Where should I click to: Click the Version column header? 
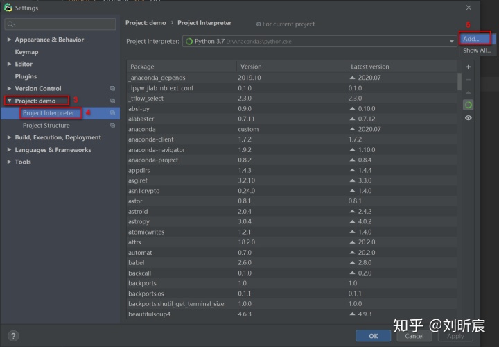tap(292, 67)
